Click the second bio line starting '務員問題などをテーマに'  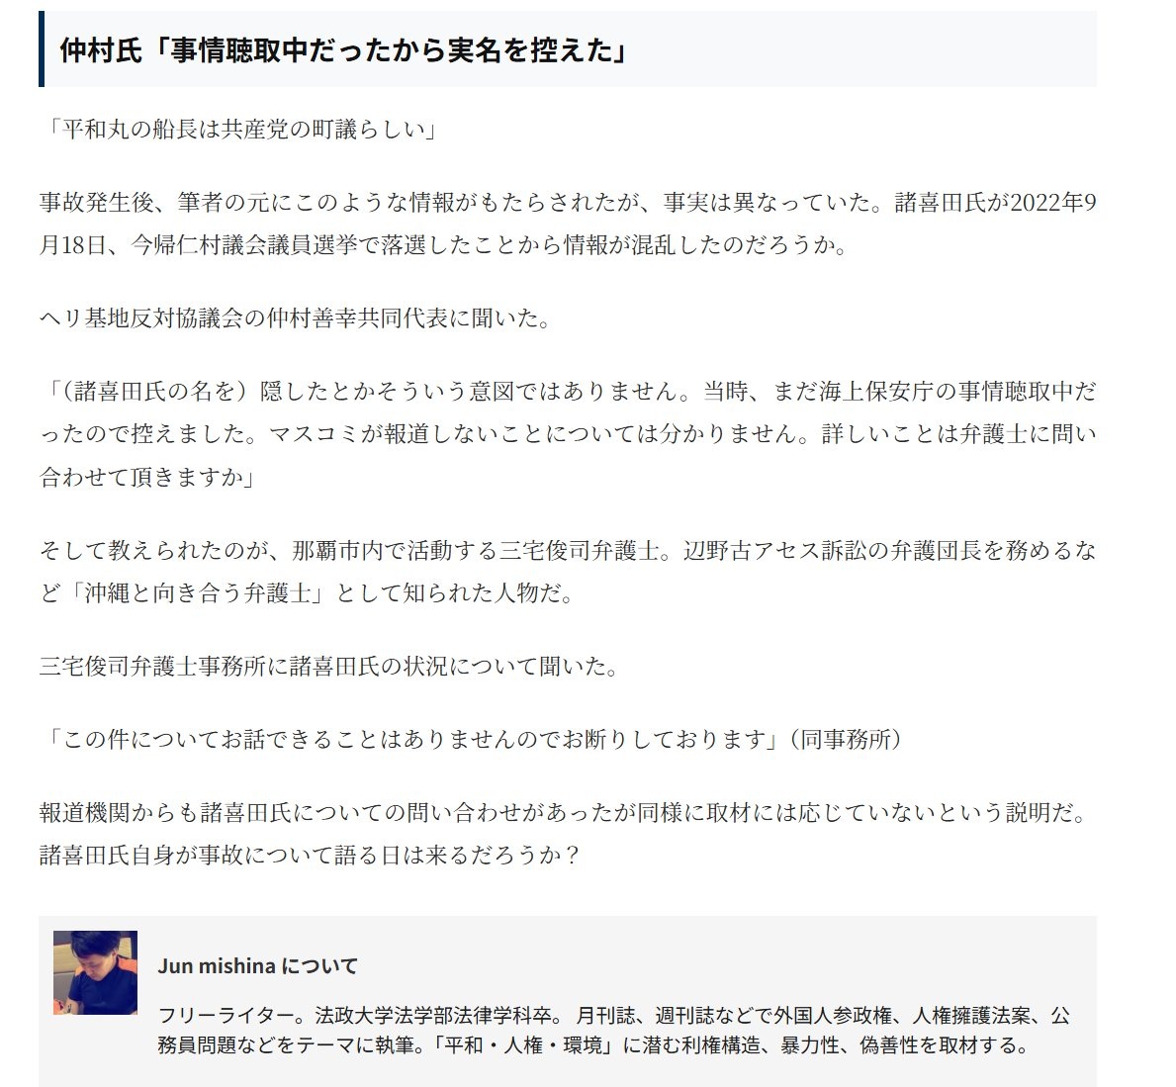[592, 1045]
